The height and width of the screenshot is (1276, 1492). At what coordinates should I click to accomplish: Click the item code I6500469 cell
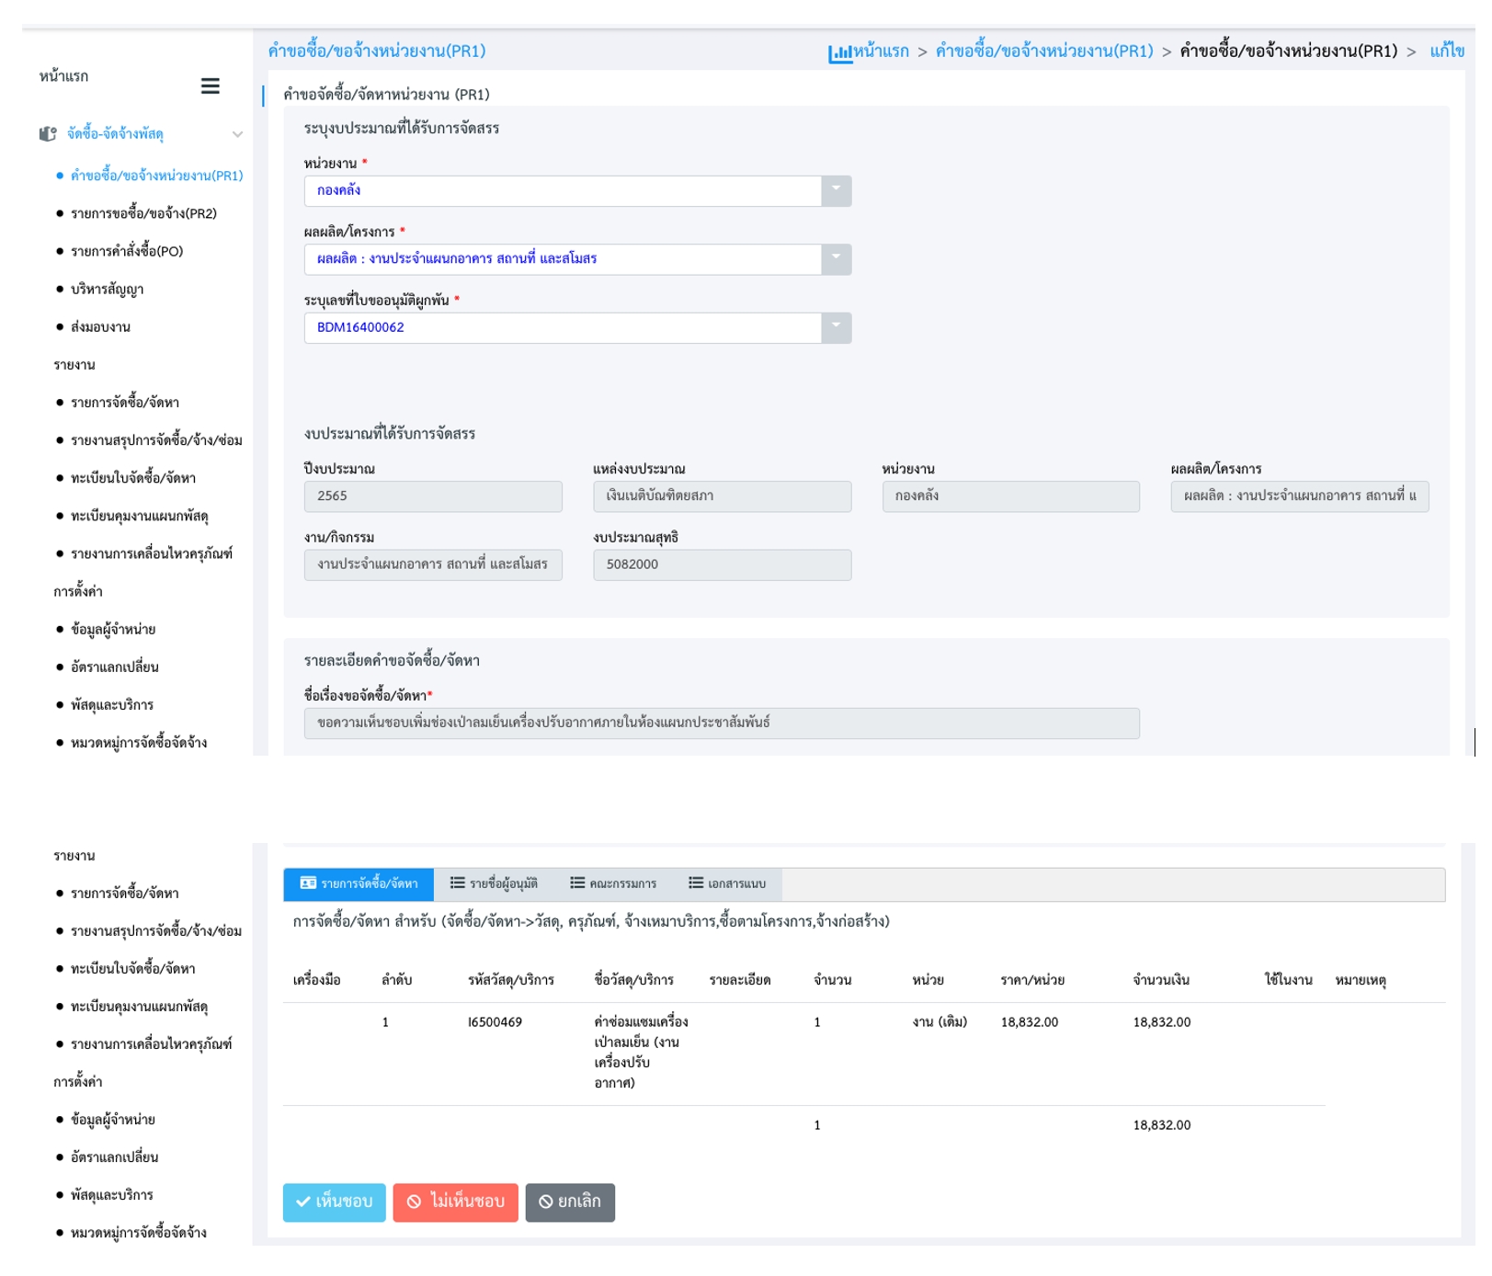(495, 1022)
